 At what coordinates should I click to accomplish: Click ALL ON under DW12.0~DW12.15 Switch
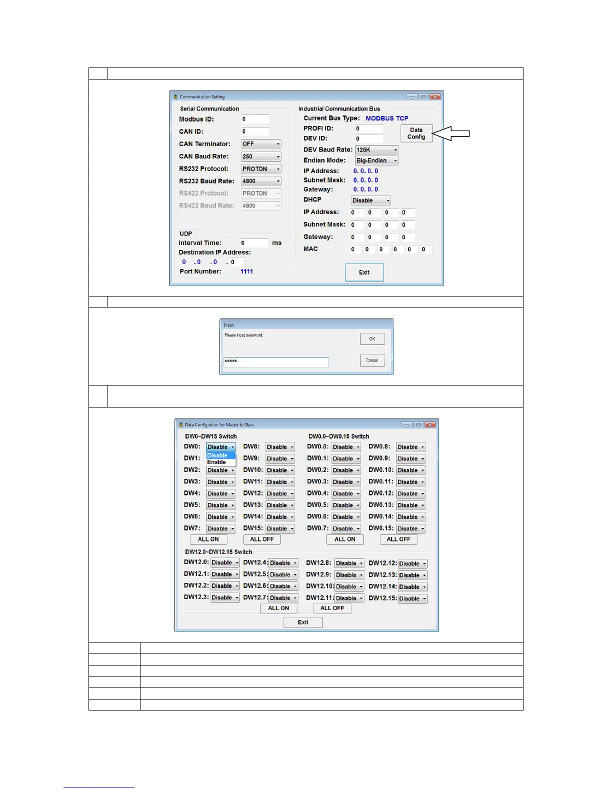(278, 608)
